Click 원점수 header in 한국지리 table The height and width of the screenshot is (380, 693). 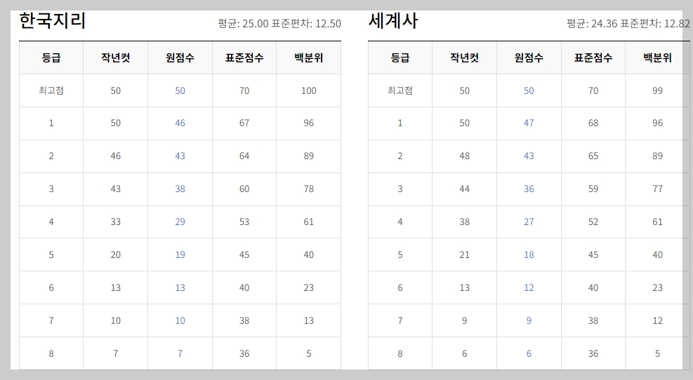coord(180,57)
